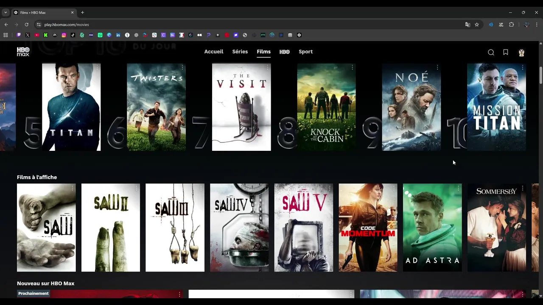Select the Films • HBO Max browser tab
Screen dimensions: 543x305
point(45,12)
